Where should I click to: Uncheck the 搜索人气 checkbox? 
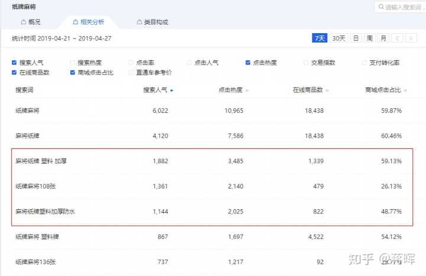pyautogui.click(x=14, y=63)
